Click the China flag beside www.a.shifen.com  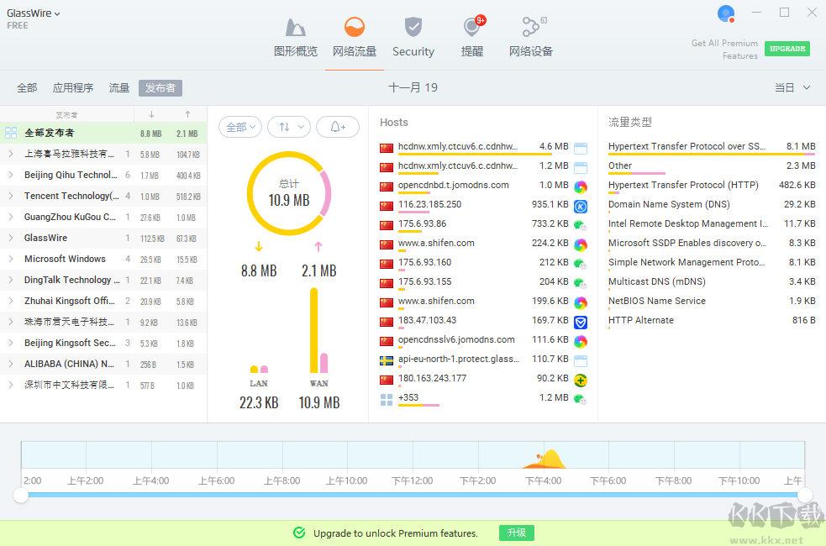pyautogui.click(x=387, y=244)
